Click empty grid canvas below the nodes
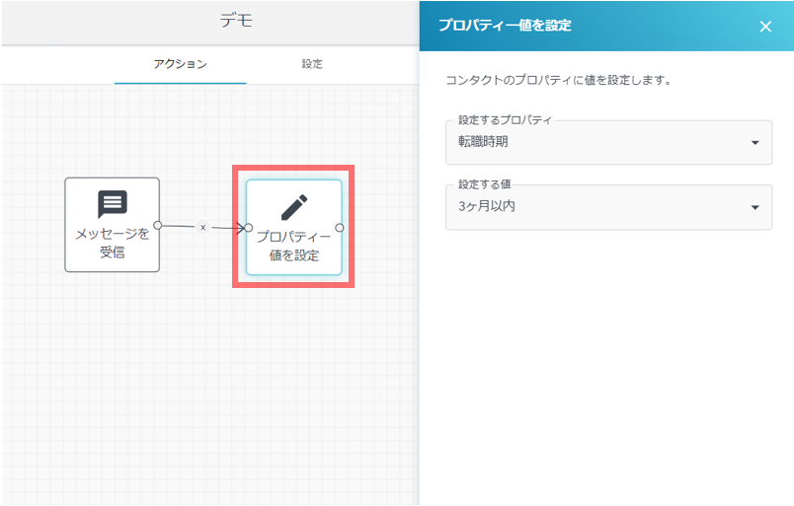Screen dimensions: 794x506 198,395
